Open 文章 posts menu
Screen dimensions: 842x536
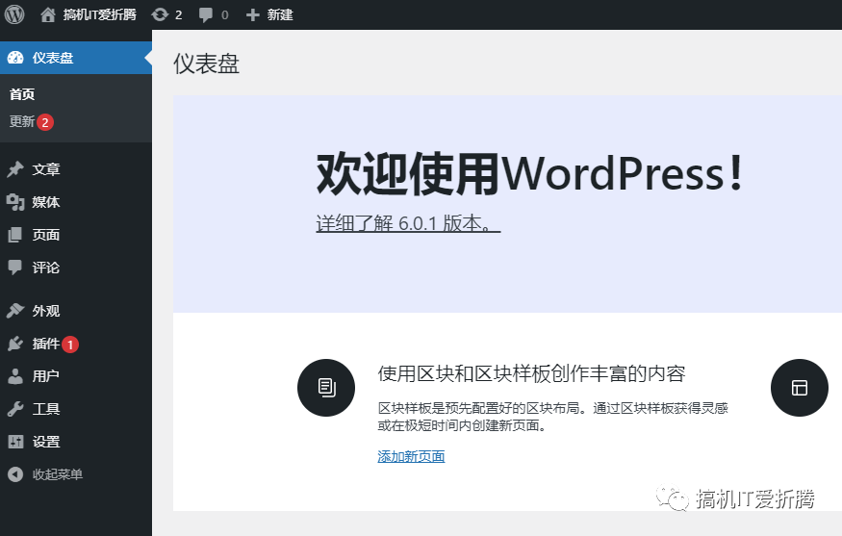45,169
